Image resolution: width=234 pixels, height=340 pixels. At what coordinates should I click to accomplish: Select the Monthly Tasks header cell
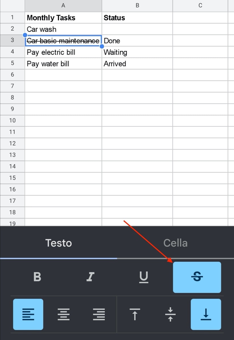tap(63, 18)
